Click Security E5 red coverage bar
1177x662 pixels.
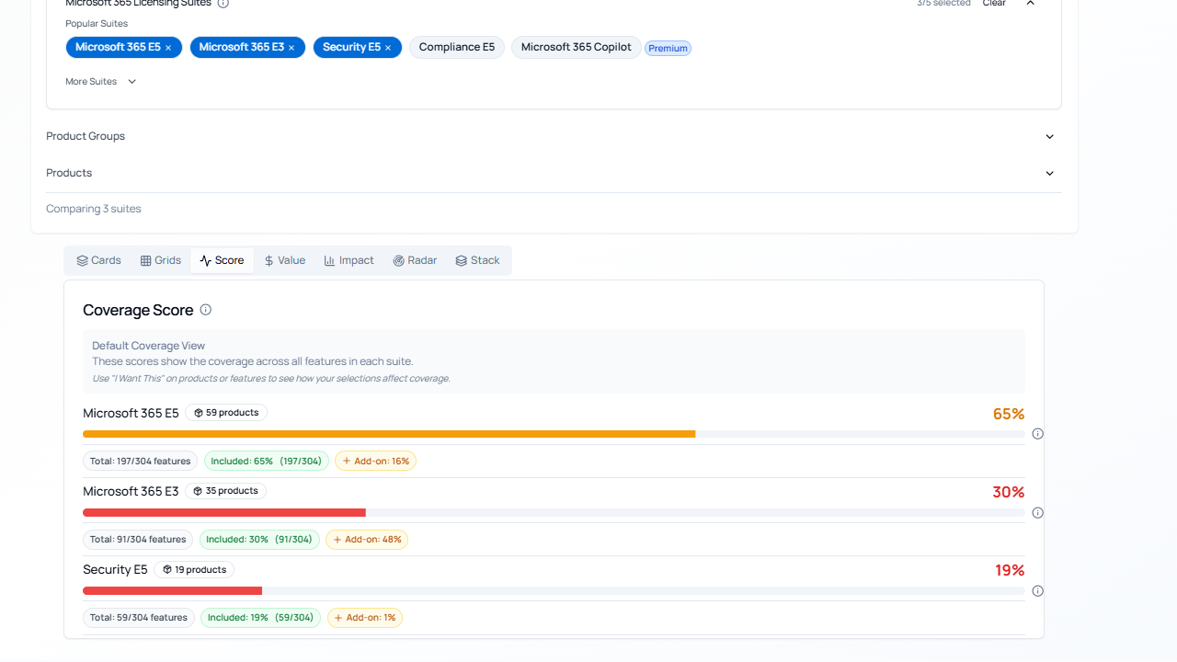pyautogui.click(x=173, y=590)
